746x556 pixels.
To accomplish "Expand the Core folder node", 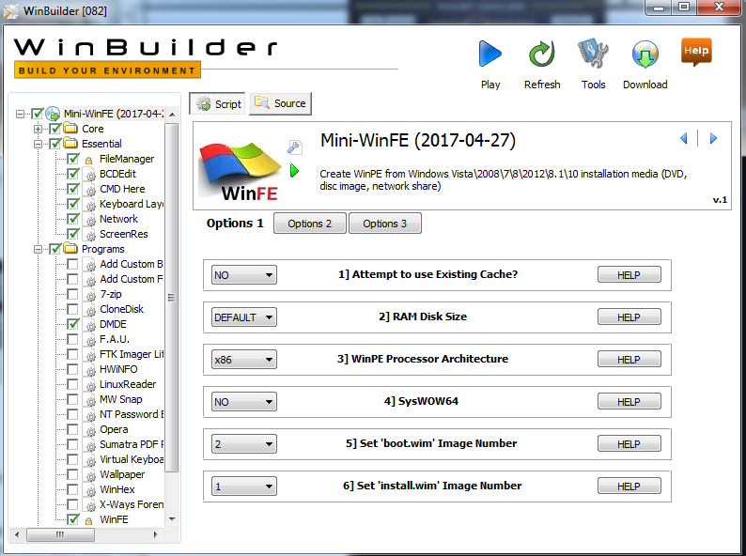I will point(38,129).
